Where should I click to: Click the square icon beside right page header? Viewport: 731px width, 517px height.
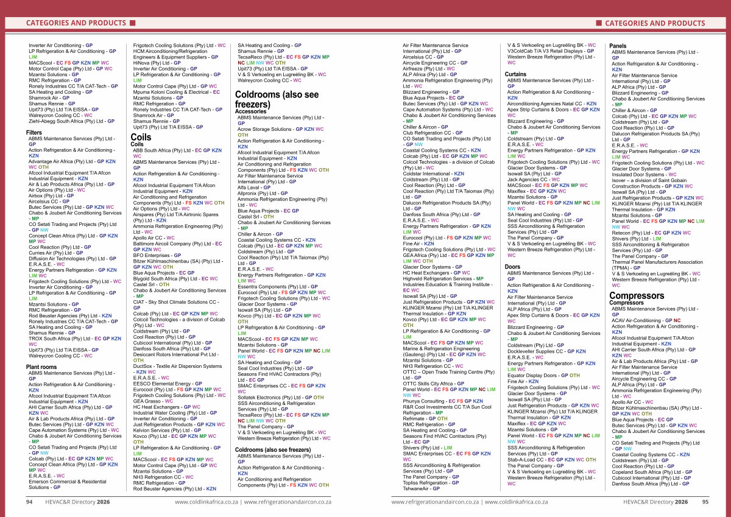pos(598,23)
